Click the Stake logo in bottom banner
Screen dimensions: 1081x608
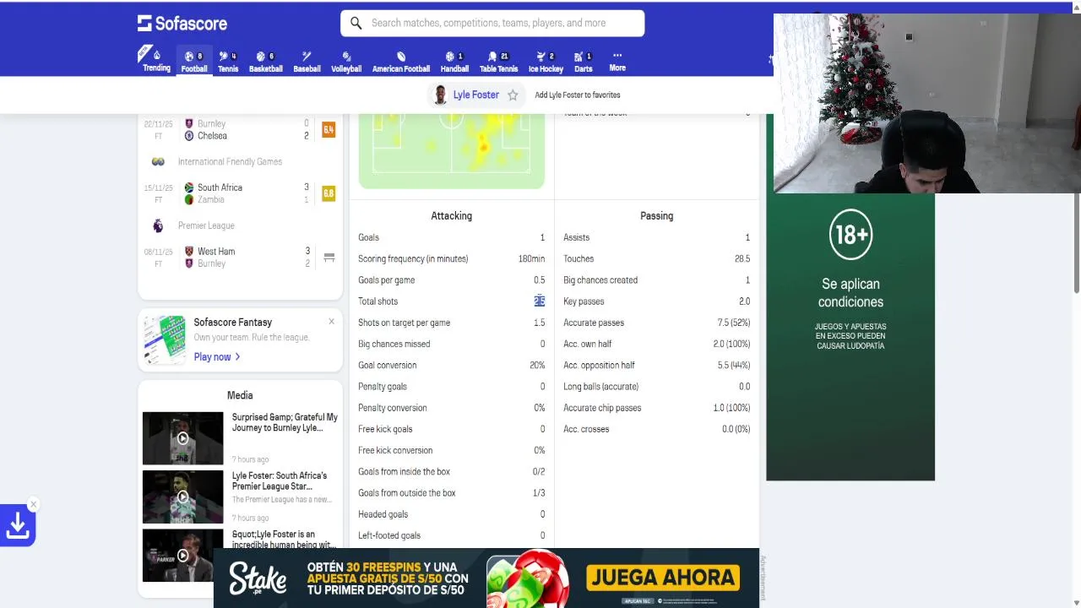pyautogui.click(x=258, y=578)
